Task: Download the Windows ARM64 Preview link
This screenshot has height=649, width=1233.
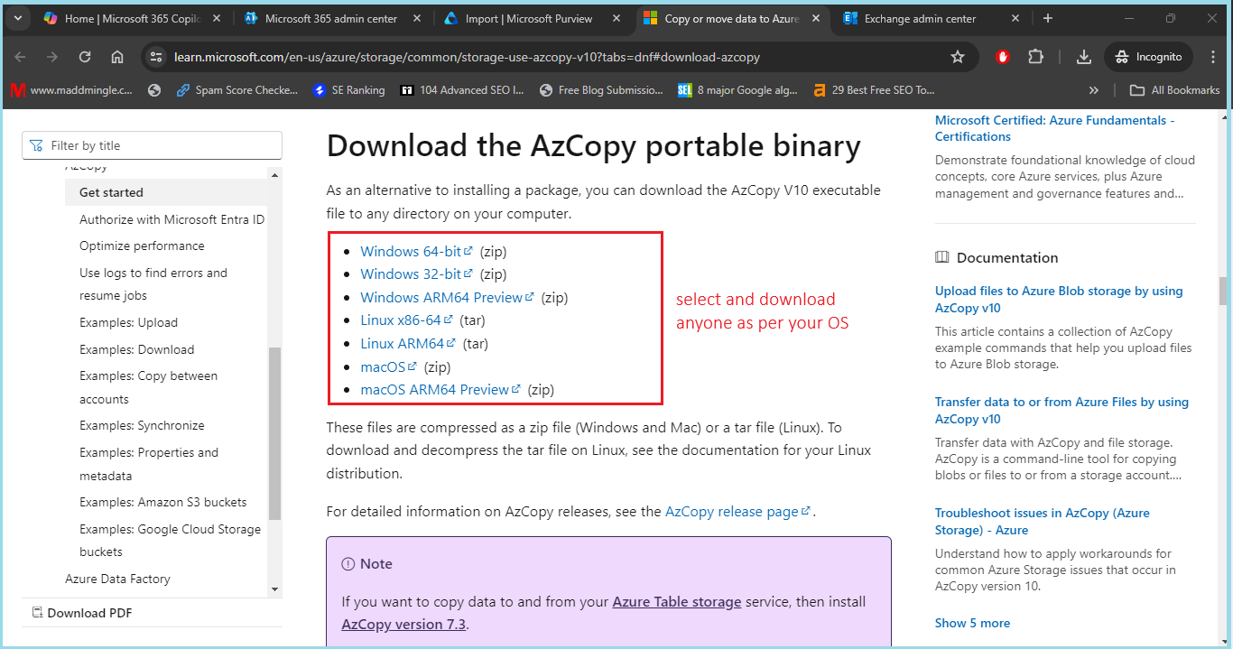Action: pos(447,297)
